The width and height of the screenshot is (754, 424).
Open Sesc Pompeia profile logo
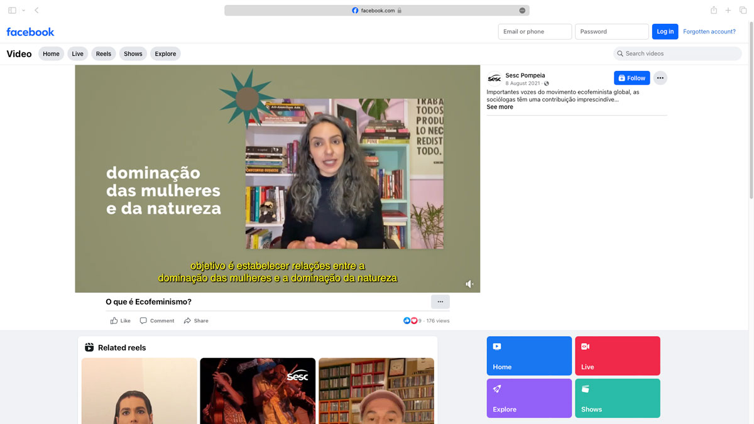494,79
